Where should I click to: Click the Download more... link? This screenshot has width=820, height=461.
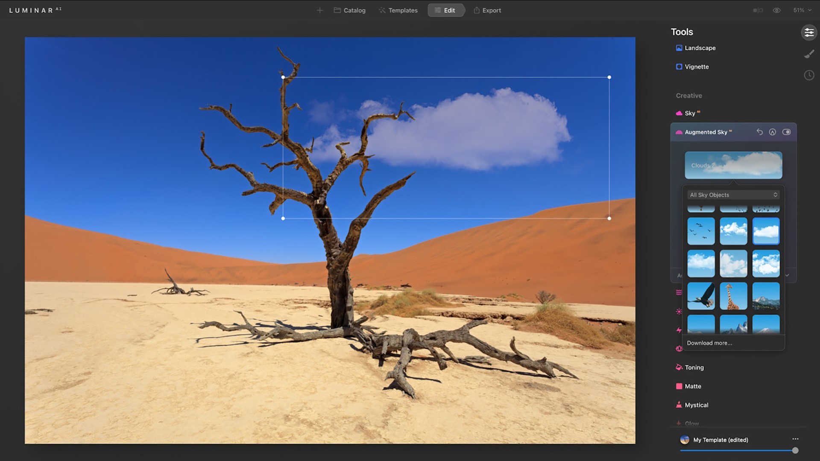(x=709, y=343)
